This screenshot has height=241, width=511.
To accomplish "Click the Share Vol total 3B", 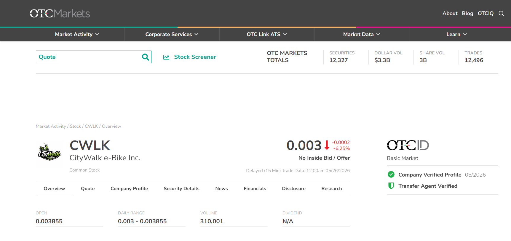I will click(423, 60).
